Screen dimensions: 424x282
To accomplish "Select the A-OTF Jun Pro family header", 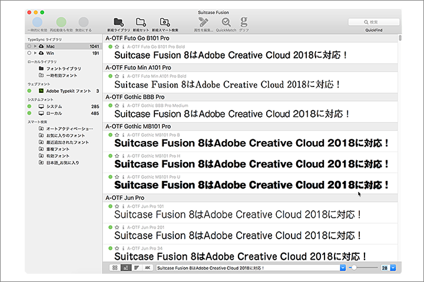I will (250, 198).
